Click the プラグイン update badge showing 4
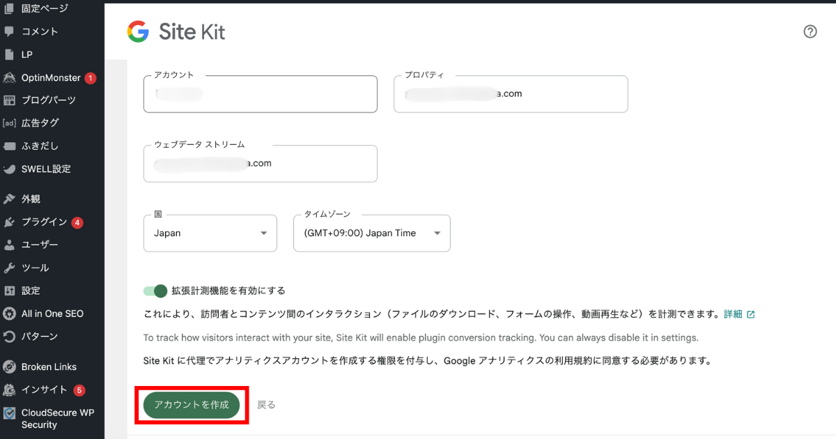Screen dimensions: 836x439 pos(77,223)
